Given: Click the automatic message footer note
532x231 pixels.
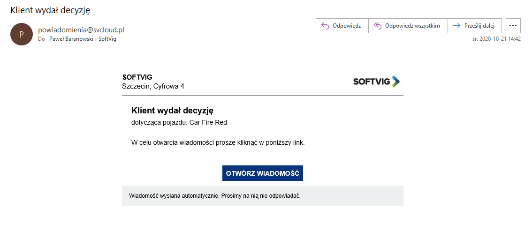Looking at the screenshot, I should (x=214, y=195).
